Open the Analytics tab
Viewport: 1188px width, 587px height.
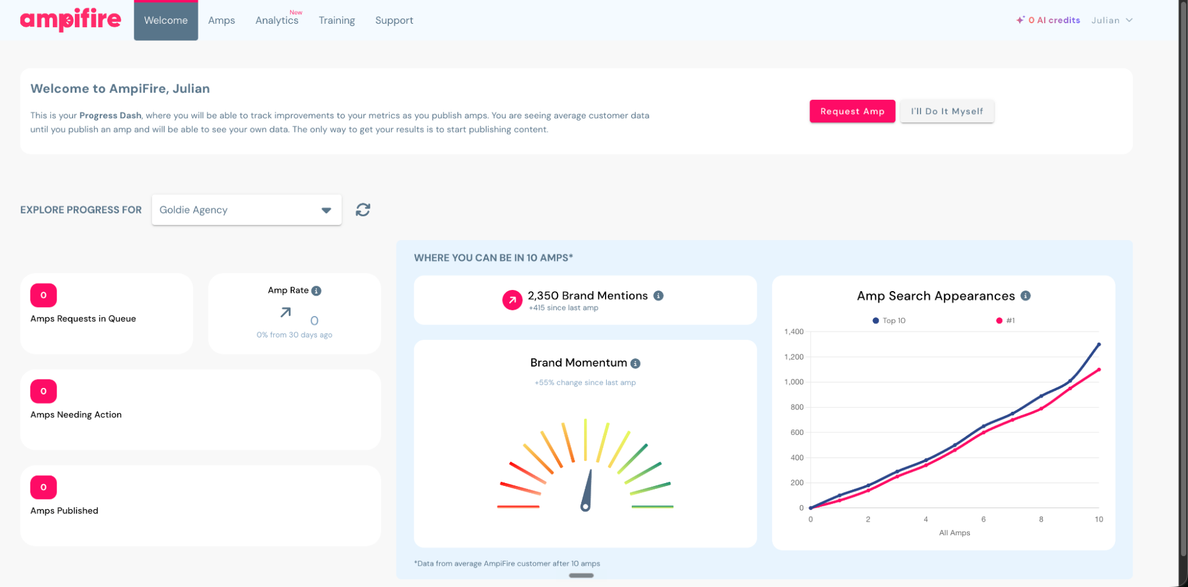pyautogui.click(x=277, y=20)
